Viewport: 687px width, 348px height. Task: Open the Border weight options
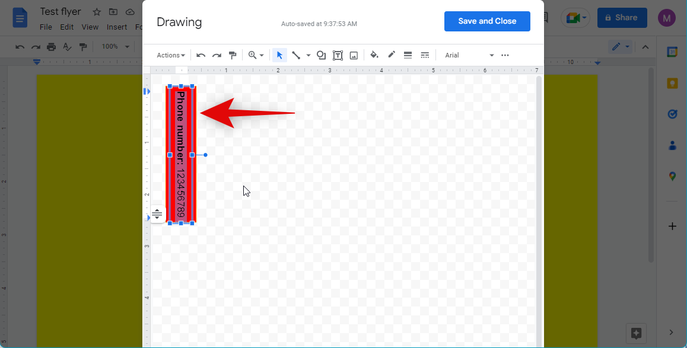(x=408, y=55)
